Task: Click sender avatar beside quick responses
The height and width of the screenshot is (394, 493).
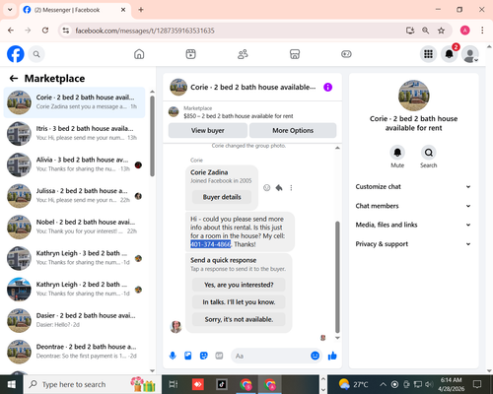Action: click(176, 327)
